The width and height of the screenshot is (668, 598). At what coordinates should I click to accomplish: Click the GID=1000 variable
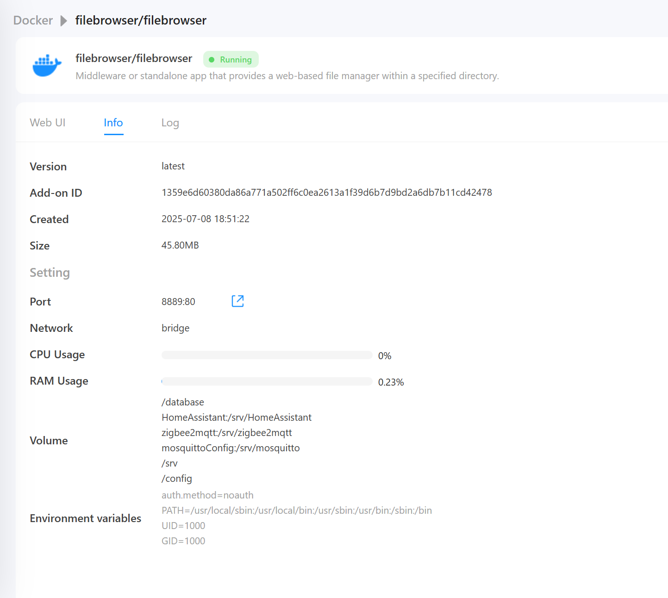183,541
